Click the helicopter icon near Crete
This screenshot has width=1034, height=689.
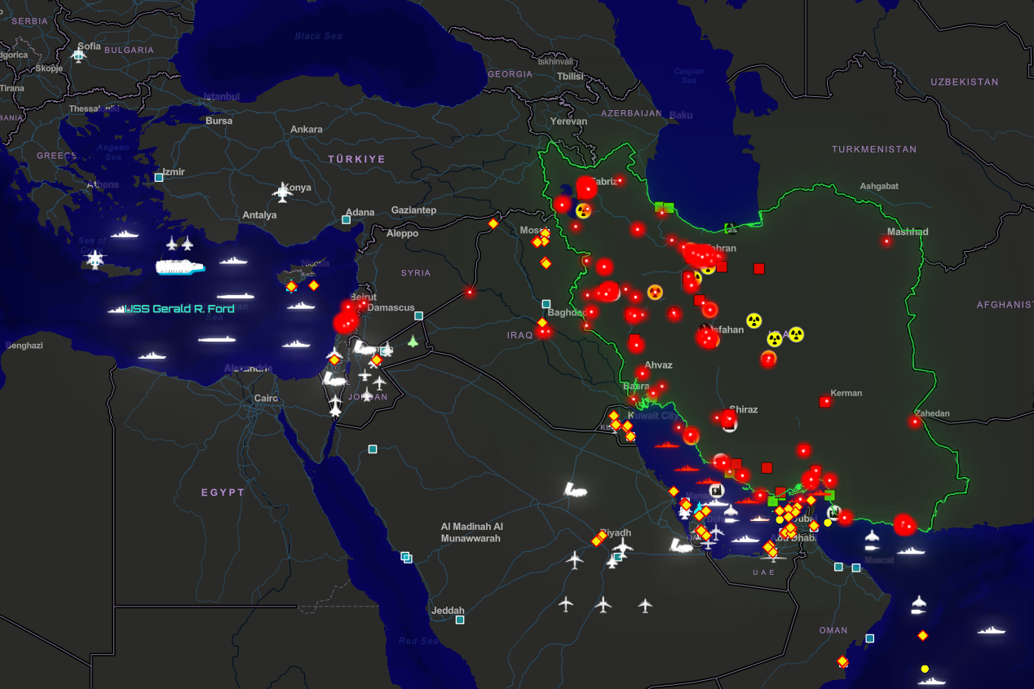pyautogui.click(x=95, y=260)
